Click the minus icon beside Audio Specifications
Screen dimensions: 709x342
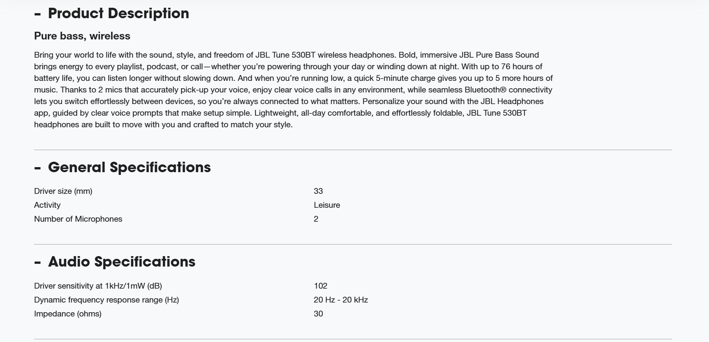point(38,263)
